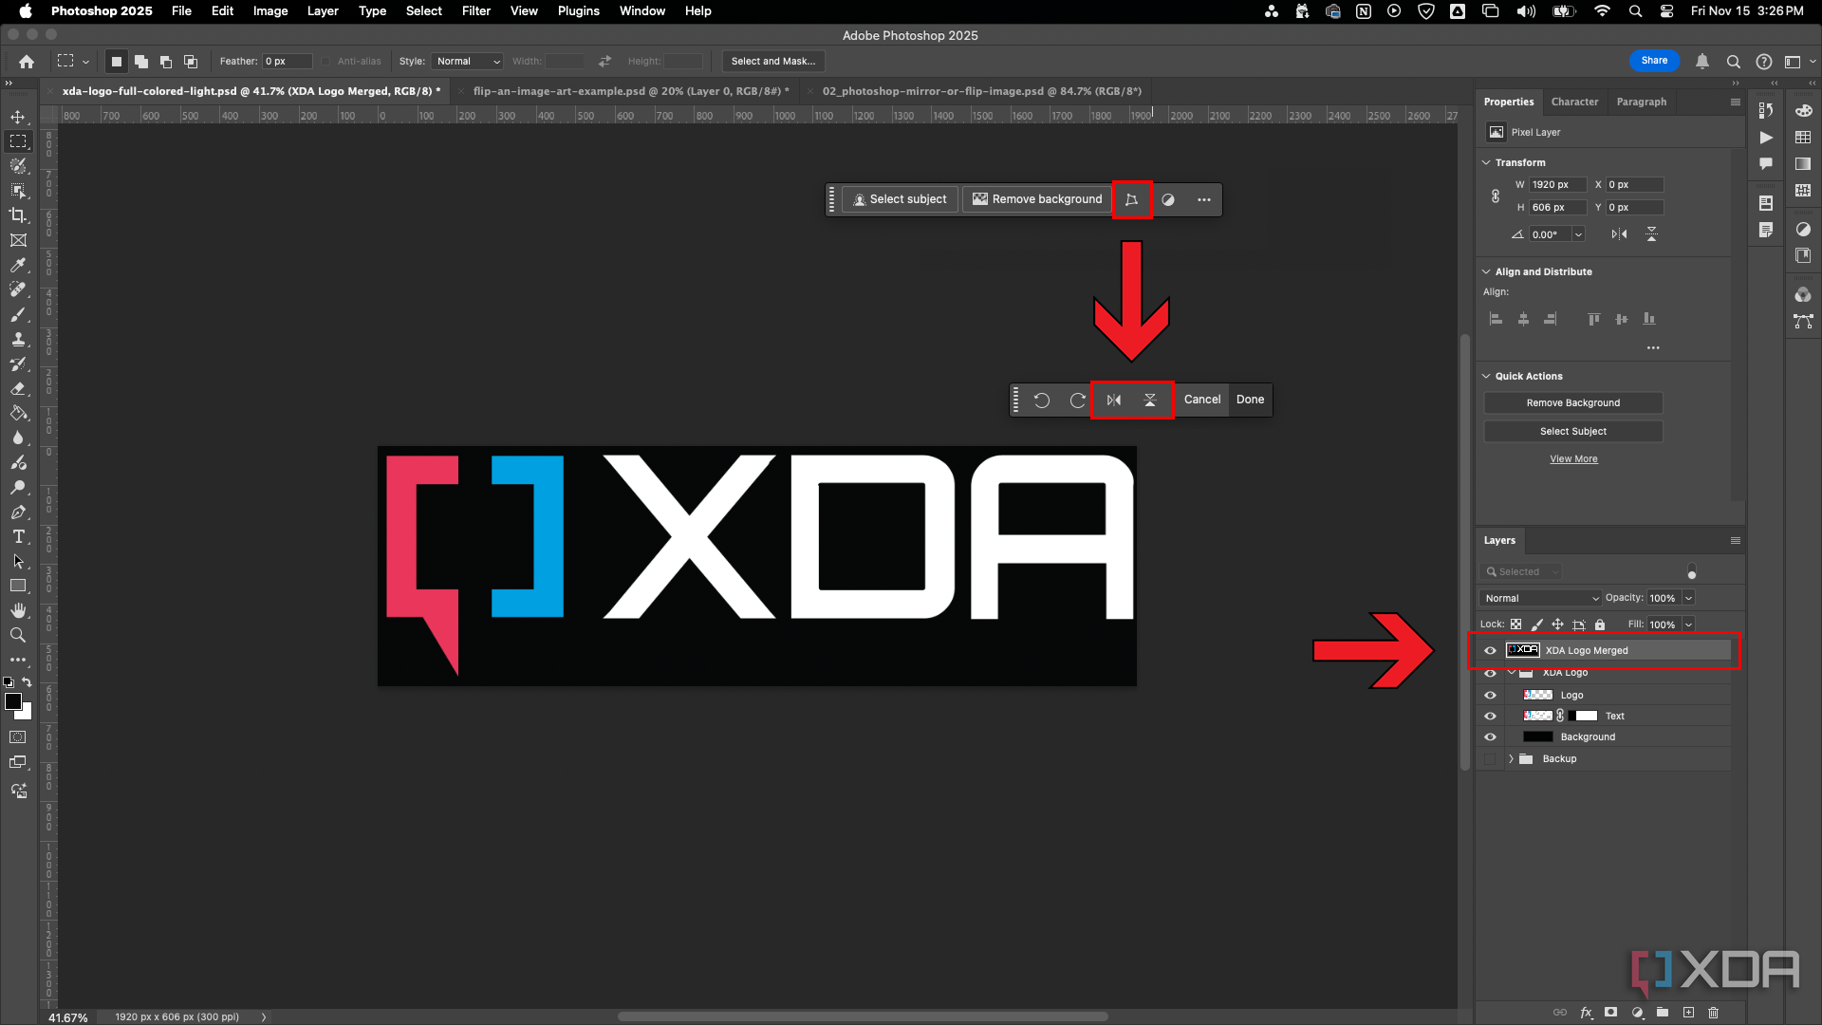Click the Feather input field
This screenshot has height=1025, width=1822.
[x=288, y=62]
